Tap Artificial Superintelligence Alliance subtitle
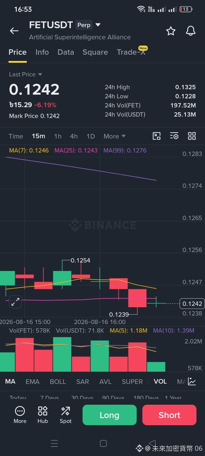The width and height of the screenshot is (205, 456). [80, 37]
